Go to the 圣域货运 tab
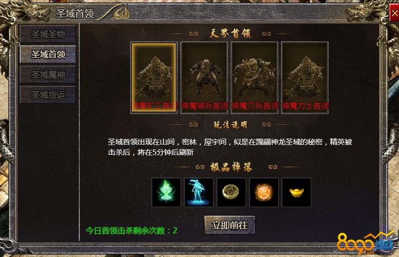Image resolution: width=399 pixels, height=257 pixels. coord(48,95)
